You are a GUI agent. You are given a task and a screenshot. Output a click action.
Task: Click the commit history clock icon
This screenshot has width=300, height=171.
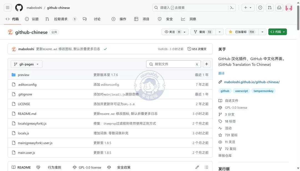[189, 49]
